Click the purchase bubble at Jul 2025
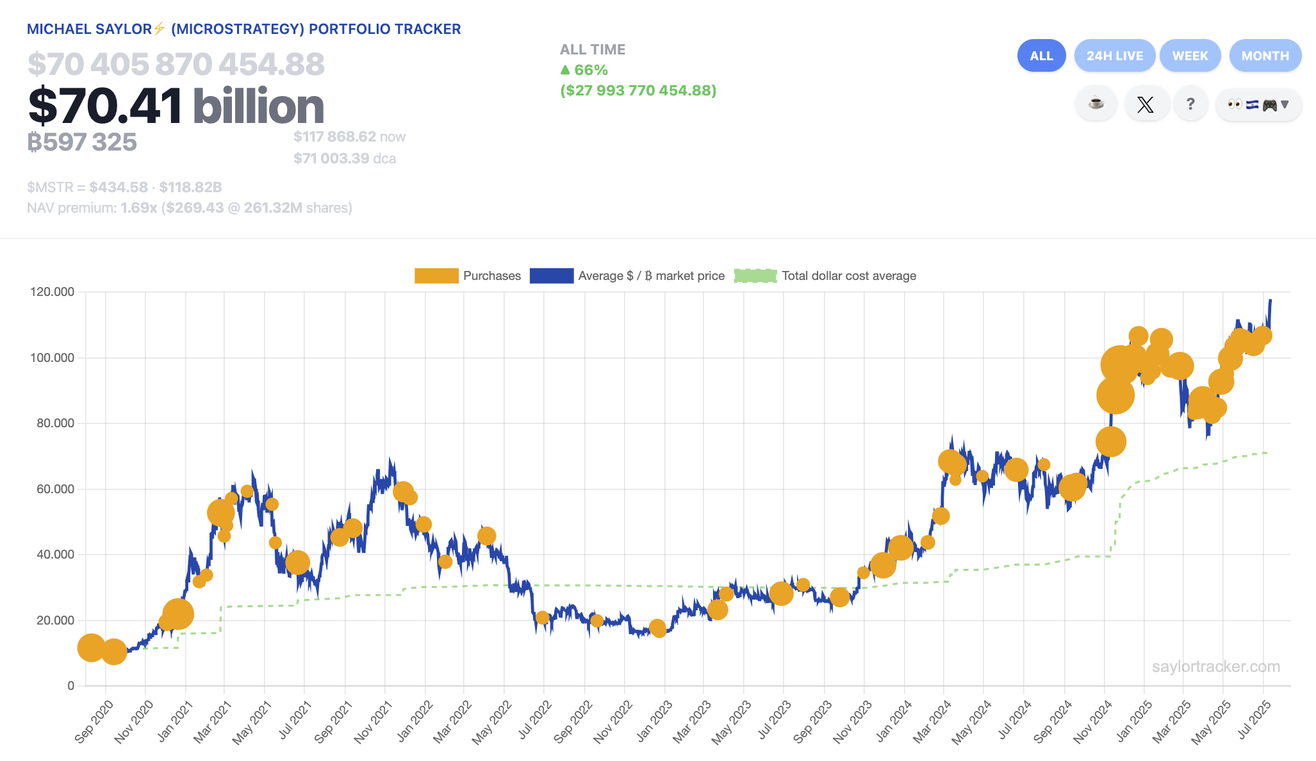The image size is (1316, 761). (1262, 336)
